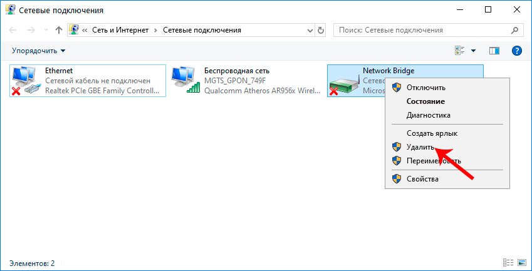This screenshot has height=271, width=532.
Task: Choose Свойства in context menu
Action: (x=447, y=179)
